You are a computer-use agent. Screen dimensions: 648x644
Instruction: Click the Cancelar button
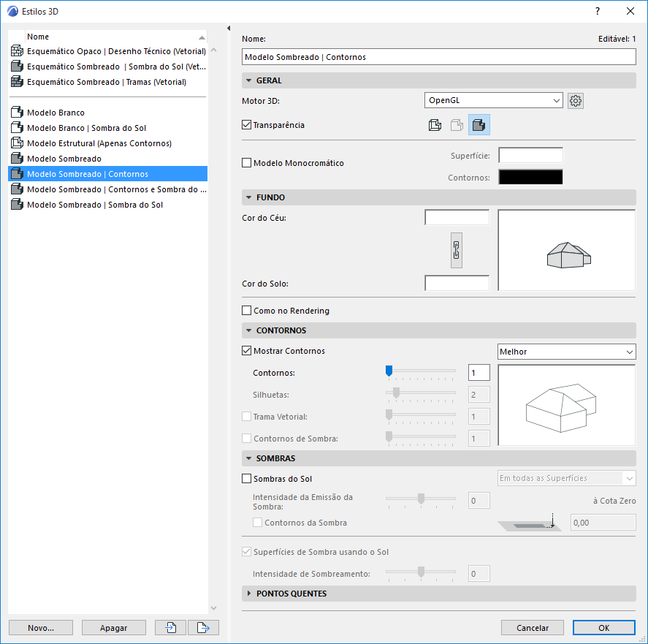tap(533, 627)
